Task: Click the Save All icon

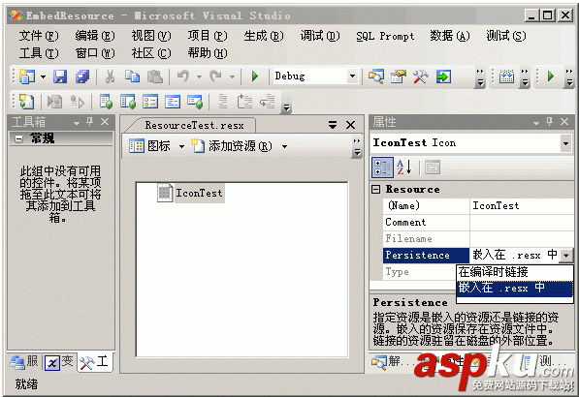Action: point(82,76)
